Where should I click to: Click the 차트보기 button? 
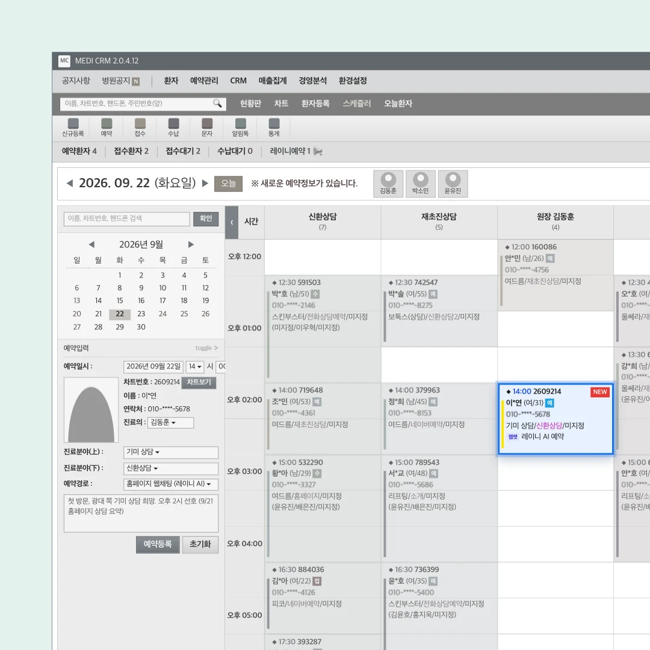click(199, 382)
